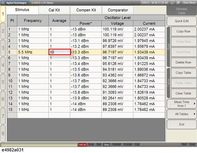Select the 95.6126 mV voltage cell
Viewport: 197px width, 153px height.
117,64
